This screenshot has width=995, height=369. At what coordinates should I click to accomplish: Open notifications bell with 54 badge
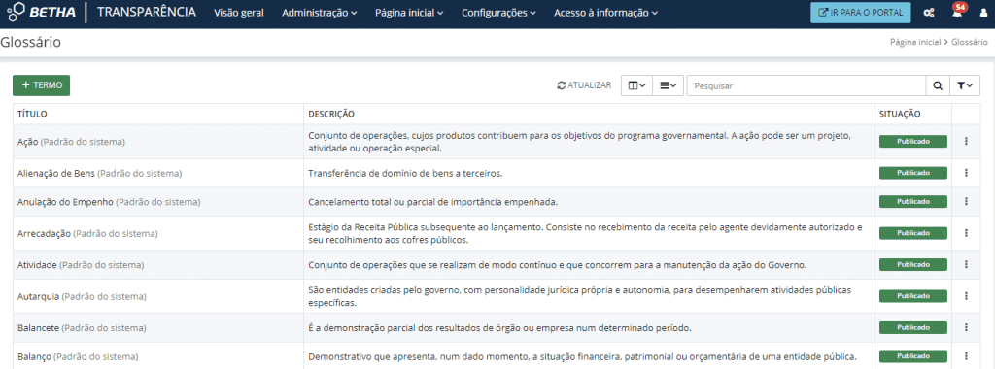(957, 12)
